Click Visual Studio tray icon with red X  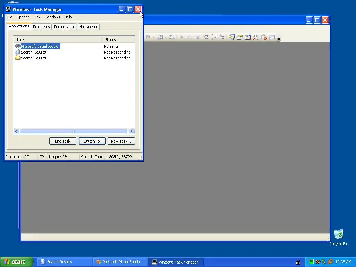pos(318,262)
